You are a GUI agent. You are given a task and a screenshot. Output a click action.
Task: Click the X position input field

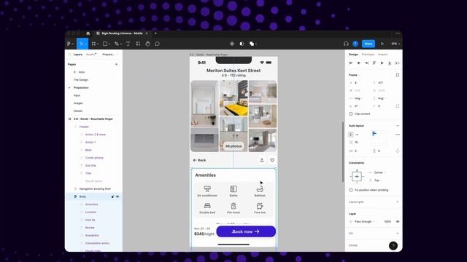point(360,83)
